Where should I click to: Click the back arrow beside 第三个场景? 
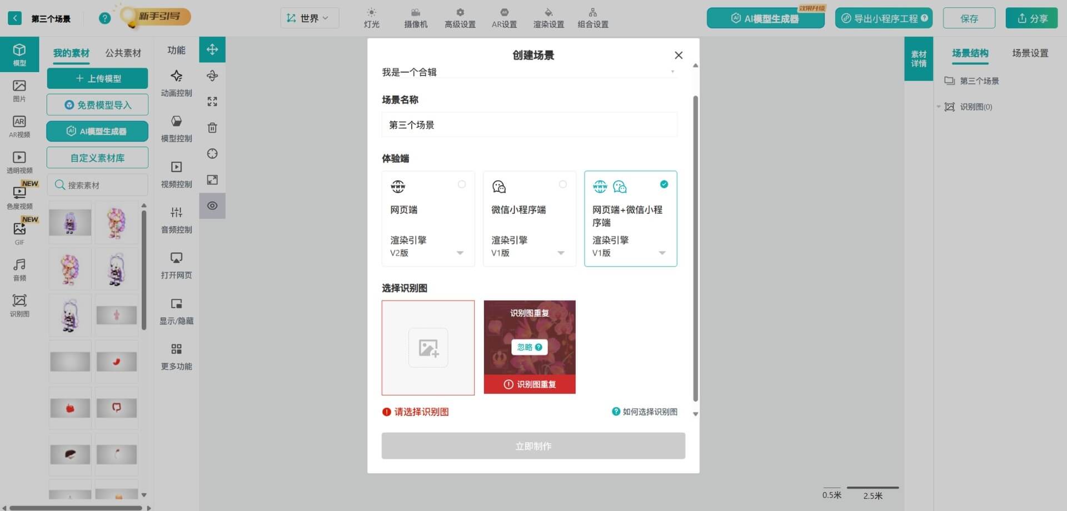point(15,18)
